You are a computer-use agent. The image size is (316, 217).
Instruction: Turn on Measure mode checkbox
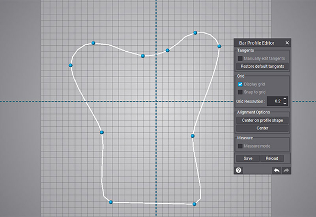pyautogui.click(x=240, y=146)
